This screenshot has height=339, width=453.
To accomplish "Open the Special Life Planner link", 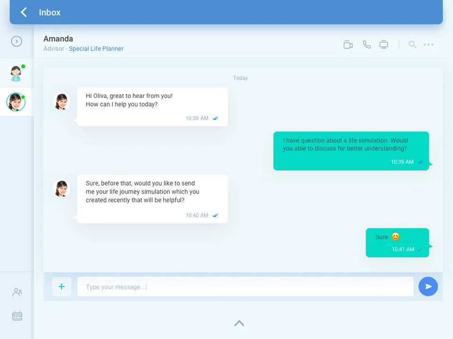I will (96, 48).
